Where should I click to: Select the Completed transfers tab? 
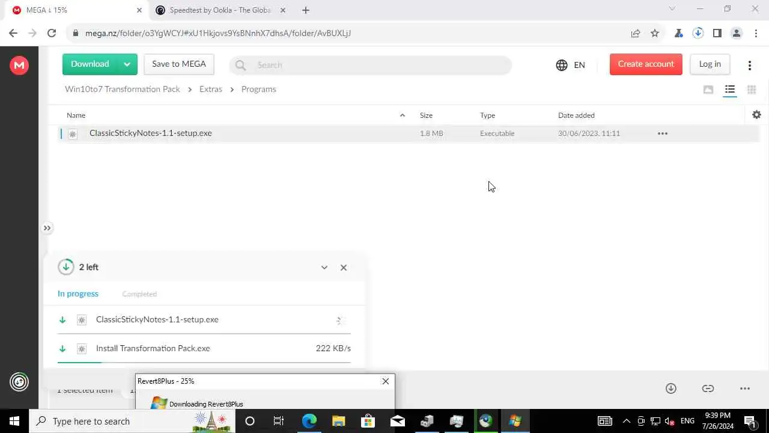139,294
